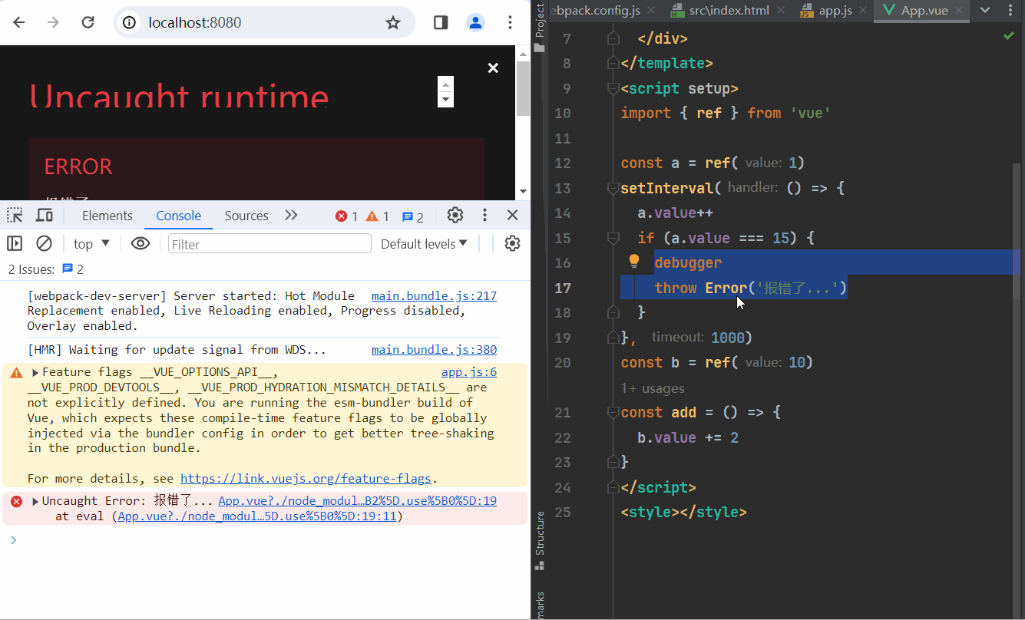Open the top JavaScript context dropdown

(91, 243)
